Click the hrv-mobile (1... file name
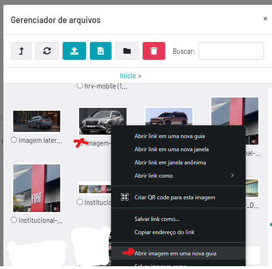Viewport: 272px width, 269px height. tap(106, 86)
